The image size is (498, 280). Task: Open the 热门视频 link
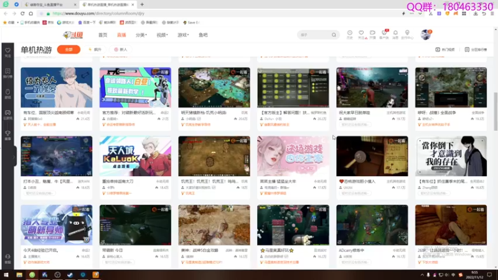coord(445,50)
